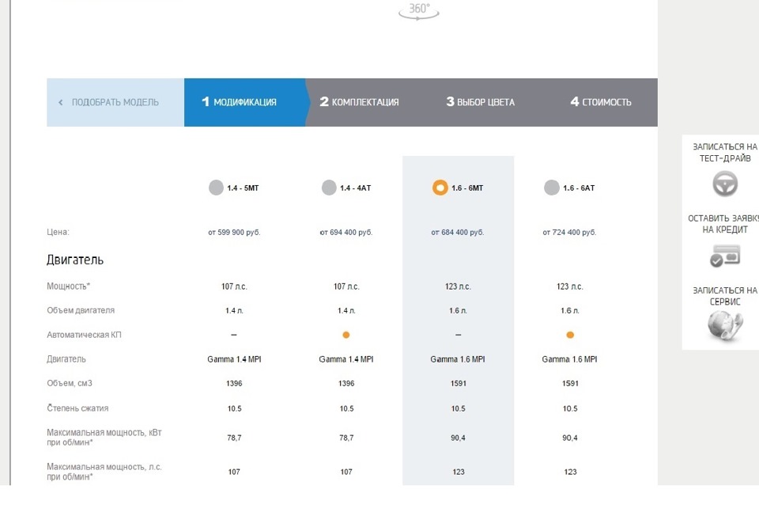Click the orange automatic gearbox dot for 1.4 - 4AT

click(x=346, y=335)
